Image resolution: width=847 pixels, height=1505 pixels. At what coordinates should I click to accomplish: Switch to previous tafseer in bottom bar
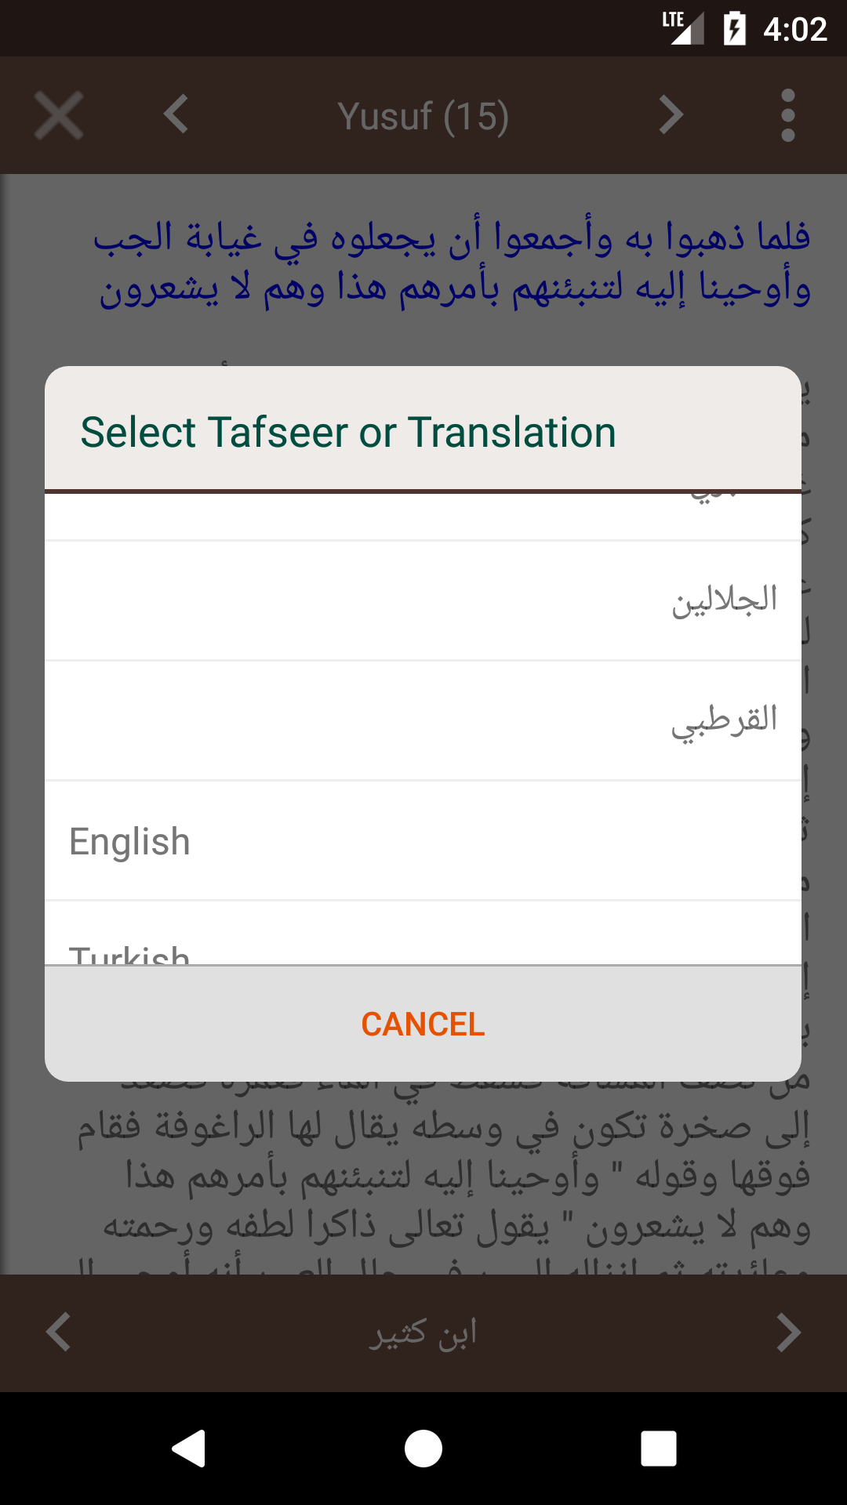point(59,1332)
